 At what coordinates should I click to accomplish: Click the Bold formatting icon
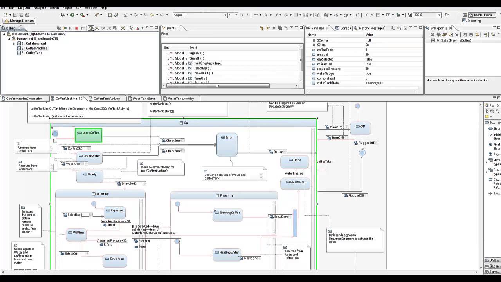pyautogui.click(x=241, y=15)
